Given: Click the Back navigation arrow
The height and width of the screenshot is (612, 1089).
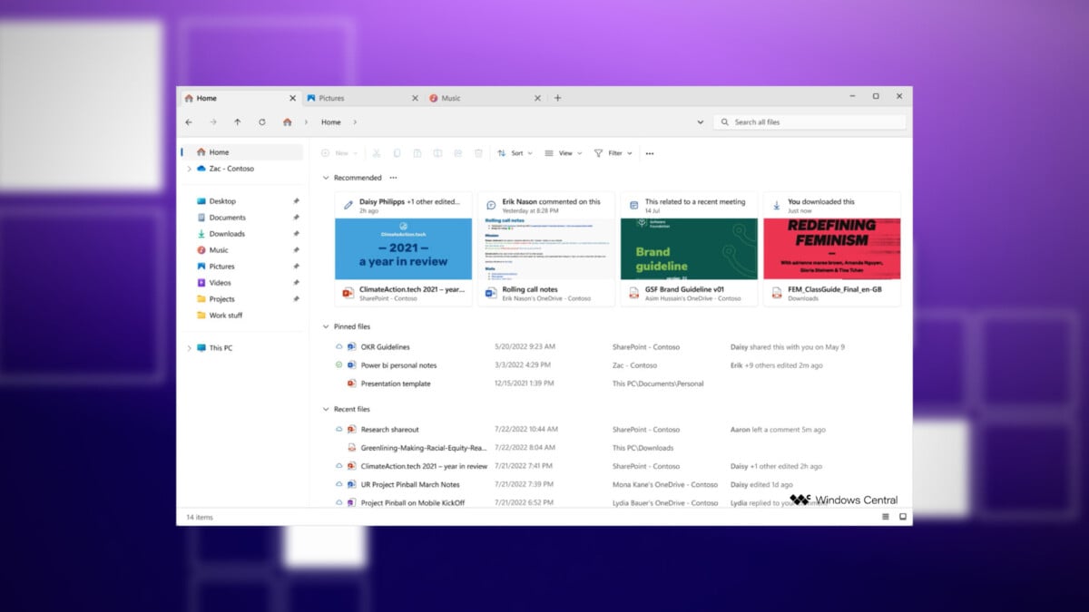Looking at the screenshot, I should pos(189,122).
